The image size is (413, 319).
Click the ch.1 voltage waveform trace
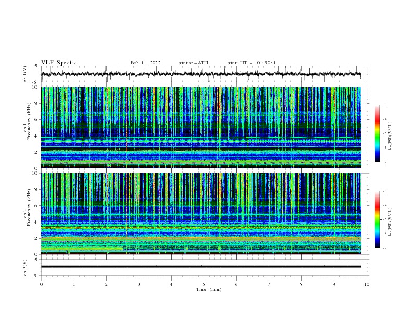click(x=201, y=74)
